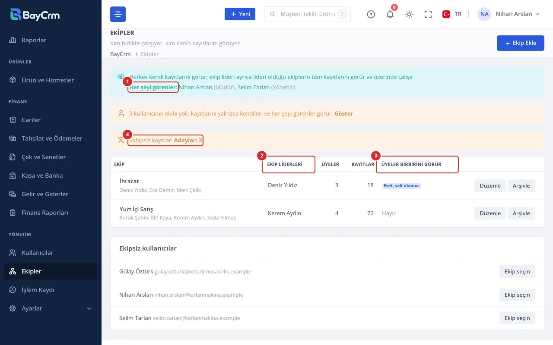Click Düzenle for Yurt İçi Satış
The image size is (553, 345).
tap(490, 213)
